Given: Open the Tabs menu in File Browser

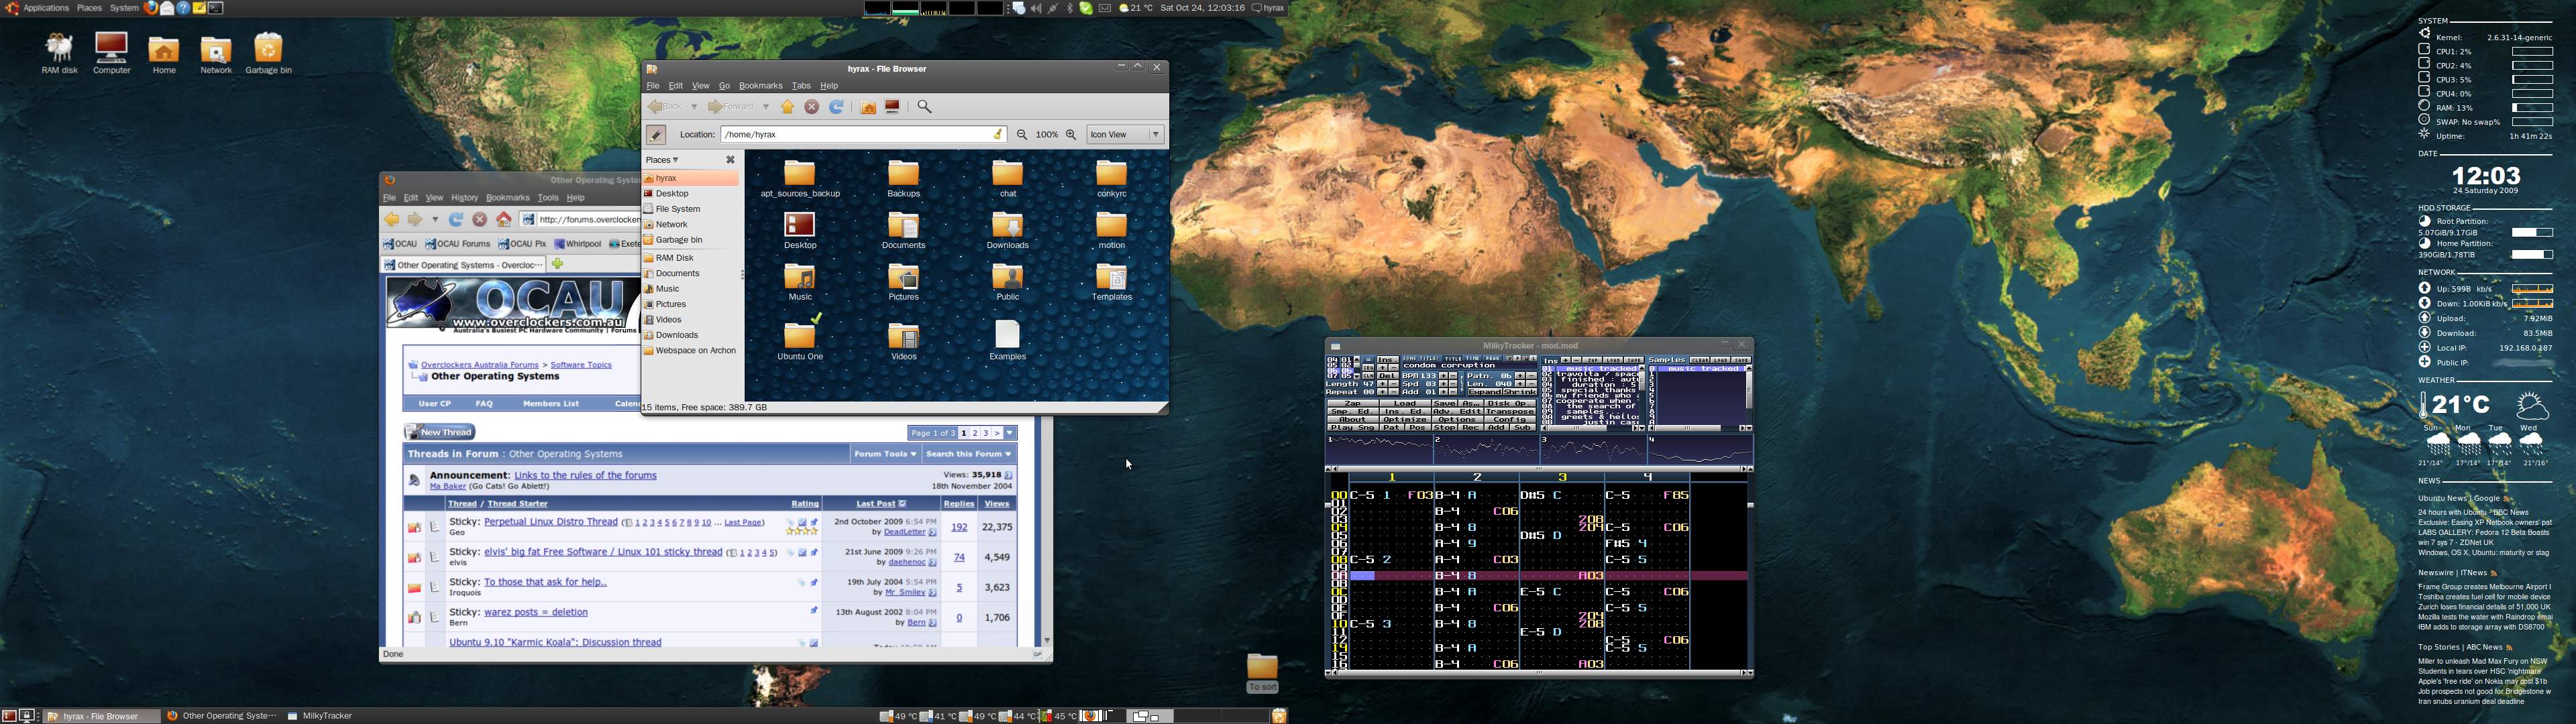Looking at the screenshot, I should tap(801, 86).
